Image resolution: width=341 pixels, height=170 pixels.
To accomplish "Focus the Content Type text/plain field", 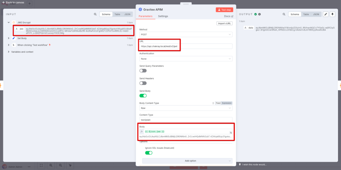I will [186, 120].
